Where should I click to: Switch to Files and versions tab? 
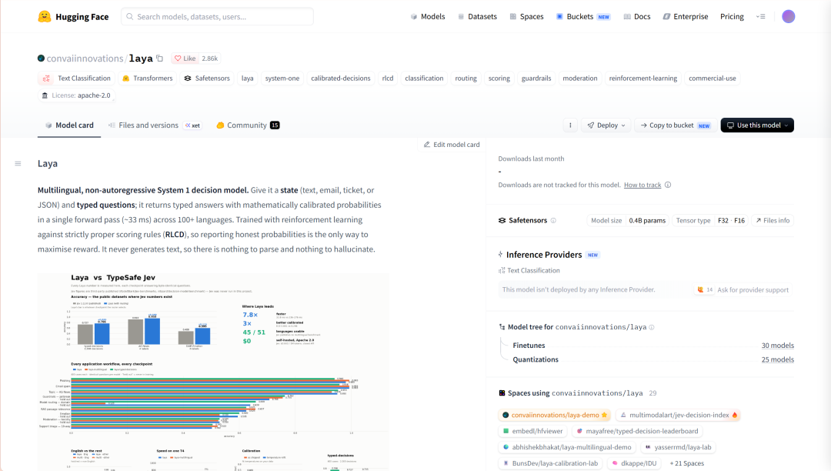point(154,125)
